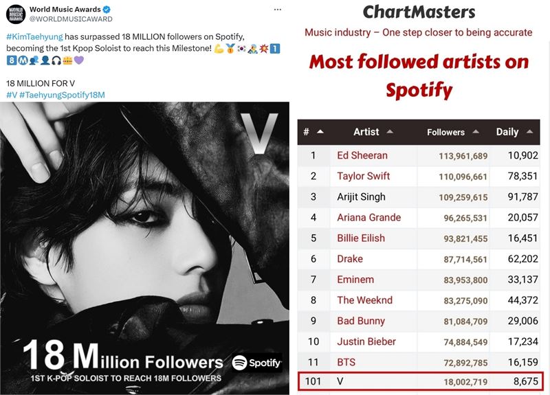The height and width of the screenshot is (395, 550).
Task: Open Ariana Grande artist link
Action: tap(369, 217)
